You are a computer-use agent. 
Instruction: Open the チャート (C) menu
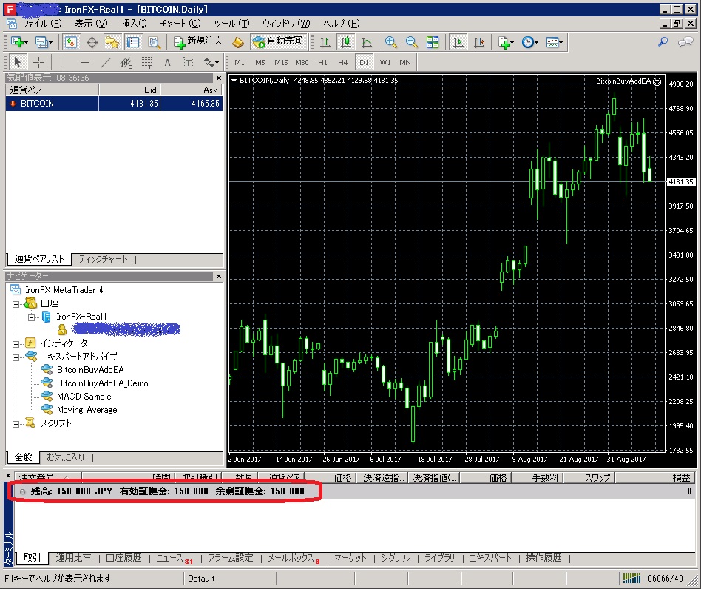click(x=180, y=23)
